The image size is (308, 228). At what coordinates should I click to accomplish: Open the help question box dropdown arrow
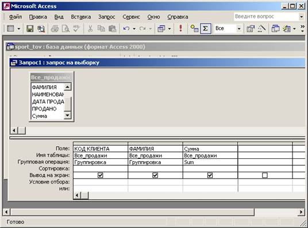coord(302,17)
